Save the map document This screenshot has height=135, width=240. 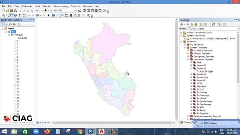[x=11, y=11]
